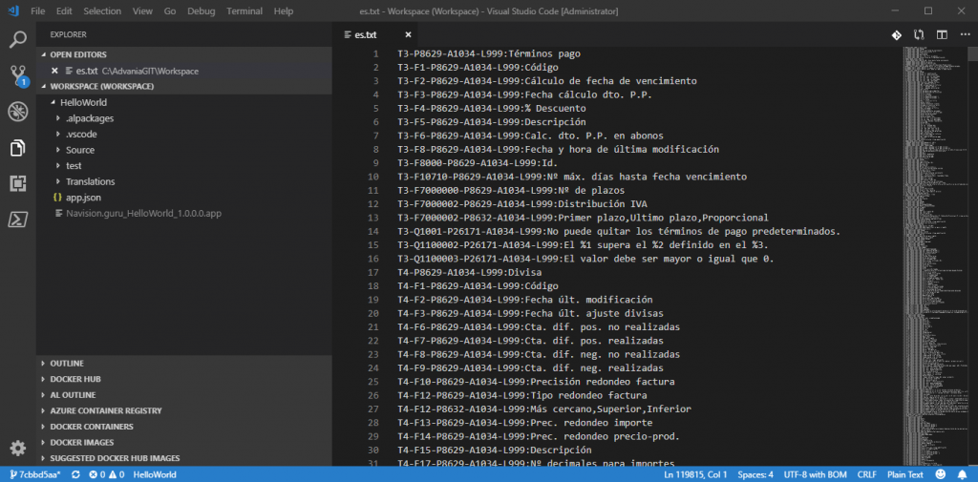978x482 pixels.
Task: Expand the Docker Containers section
Action: [92, 427]
